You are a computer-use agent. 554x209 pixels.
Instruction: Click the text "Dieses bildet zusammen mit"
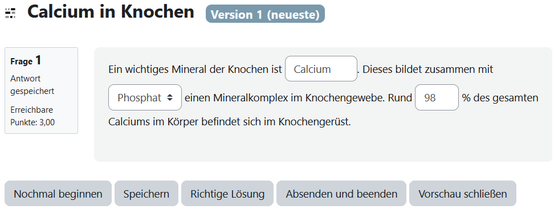[427, 69]
